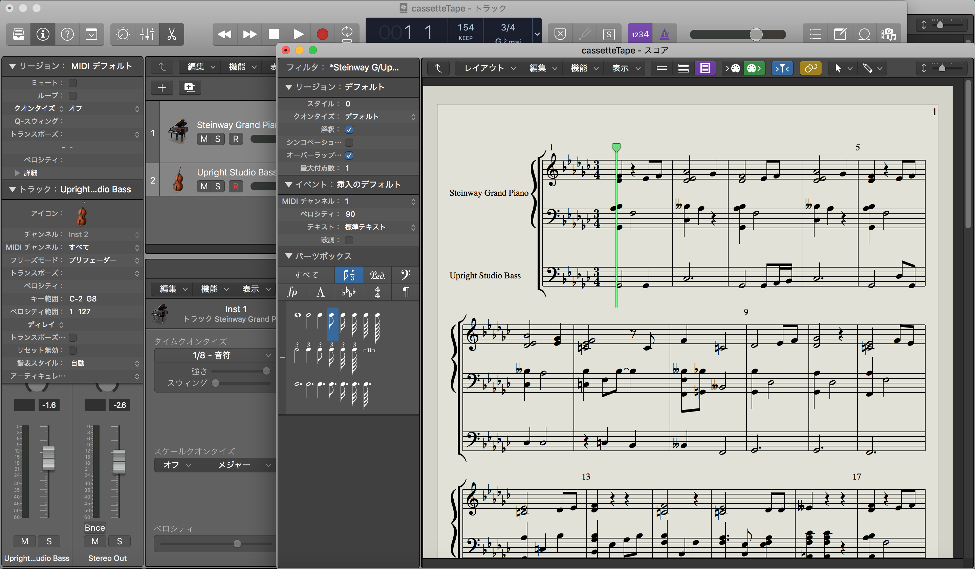Select the pedal marking part box group
This screenshot has width=975, height=569.
click(377, 275)
